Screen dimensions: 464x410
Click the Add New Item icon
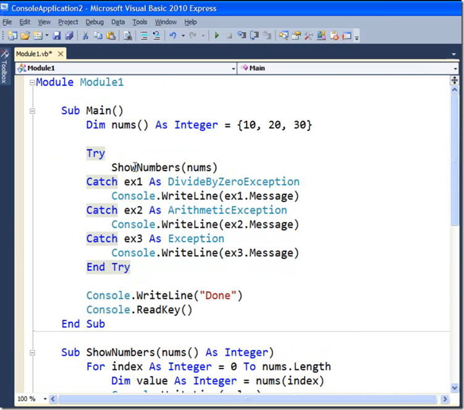[x=38, y=36]
